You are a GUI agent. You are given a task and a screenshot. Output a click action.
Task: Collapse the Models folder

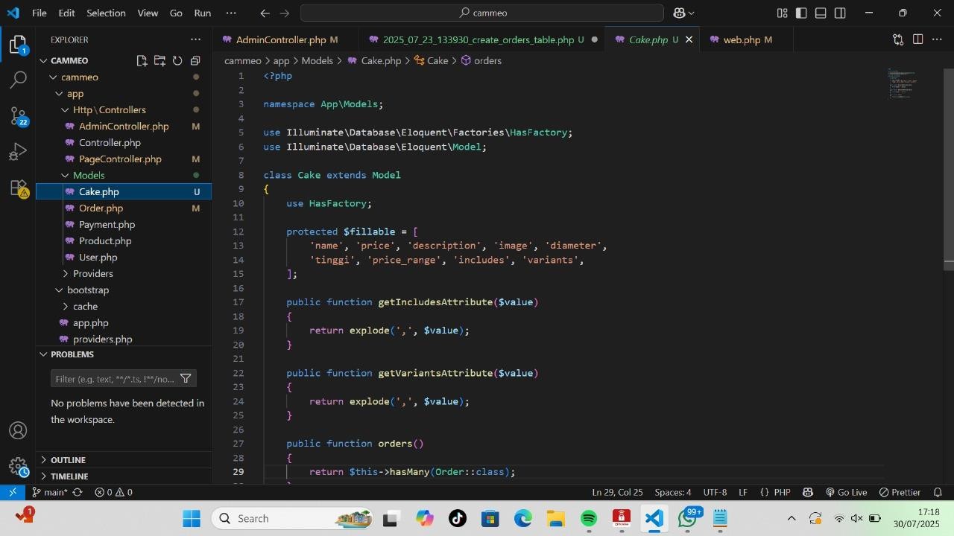[x=88, y=176]
